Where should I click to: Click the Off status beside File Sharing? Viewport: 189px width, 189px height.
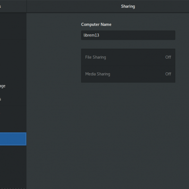click(x=168, y=57)
